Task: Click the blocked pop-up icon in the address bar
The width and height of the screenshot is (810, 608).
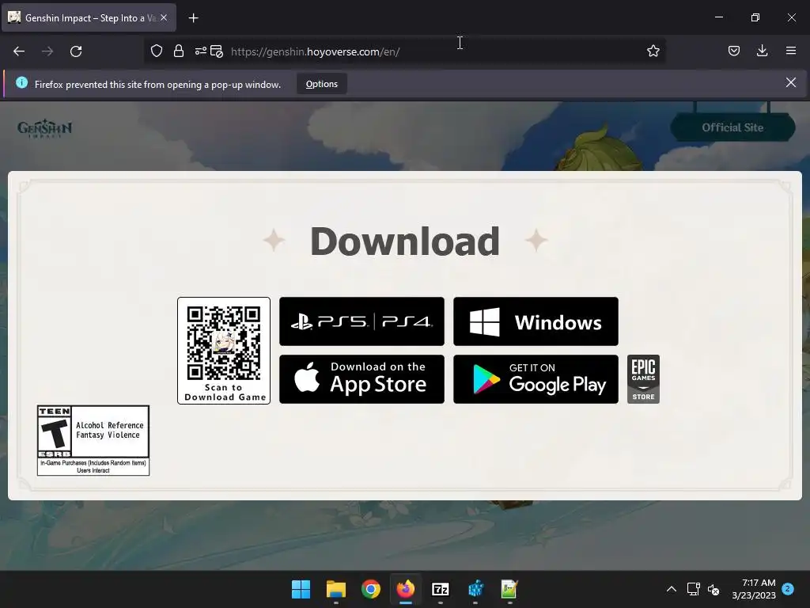Action: pyautogui.click(x=217, y=51)
